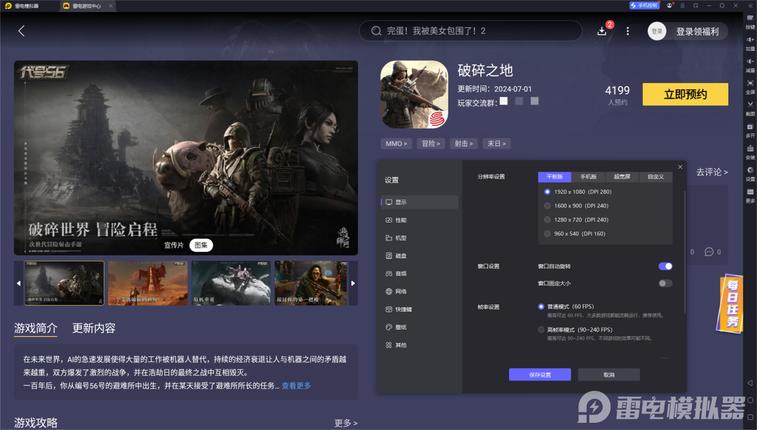
Task: Expand the MMO genre tag
Action: coord(396,144)
